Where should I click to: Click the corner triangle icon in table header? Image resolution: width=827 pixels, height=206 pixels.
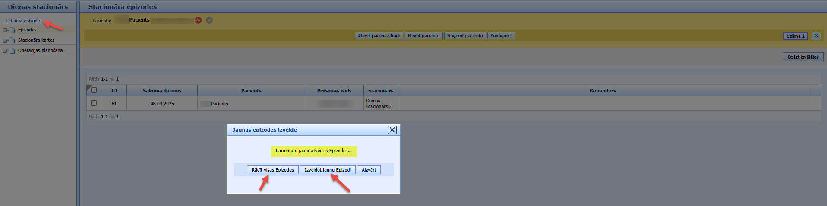coord(89,88)
